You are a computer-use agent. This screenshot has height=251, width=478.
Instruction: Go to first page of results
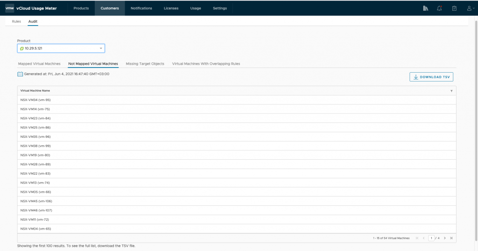coord(417,238)
